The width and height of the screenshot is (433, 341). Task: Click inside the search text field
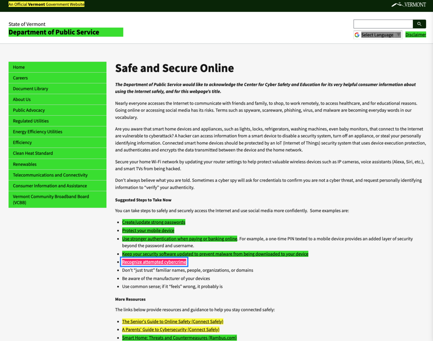[383, 24]
